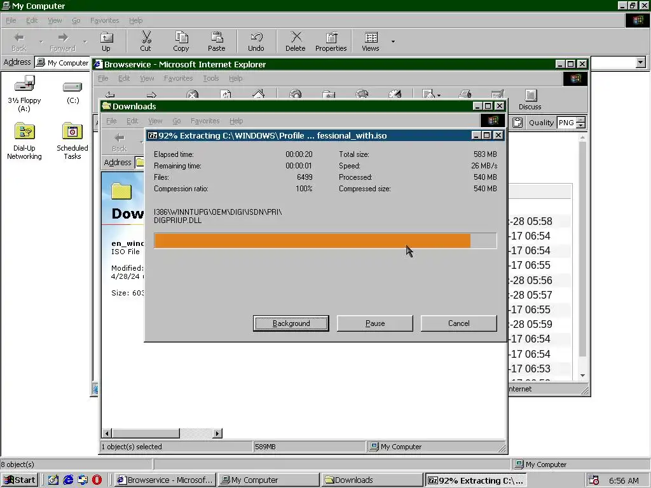Open Tools menu in Internet Explorer
The width and height of the screenshot is (651, 488).
[211, 78]
